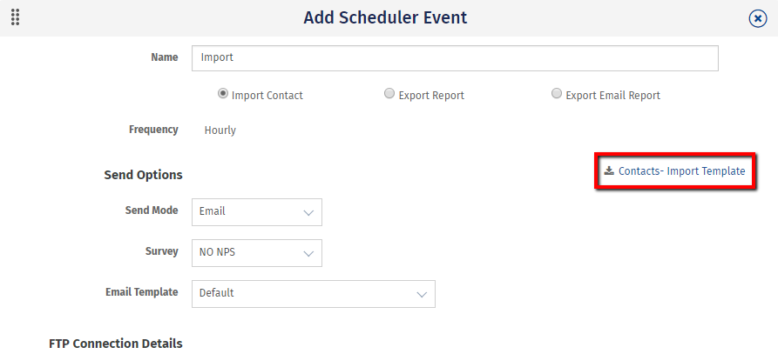Click the Hourly frequency value
778x354 pixels.
pos(220,130)
